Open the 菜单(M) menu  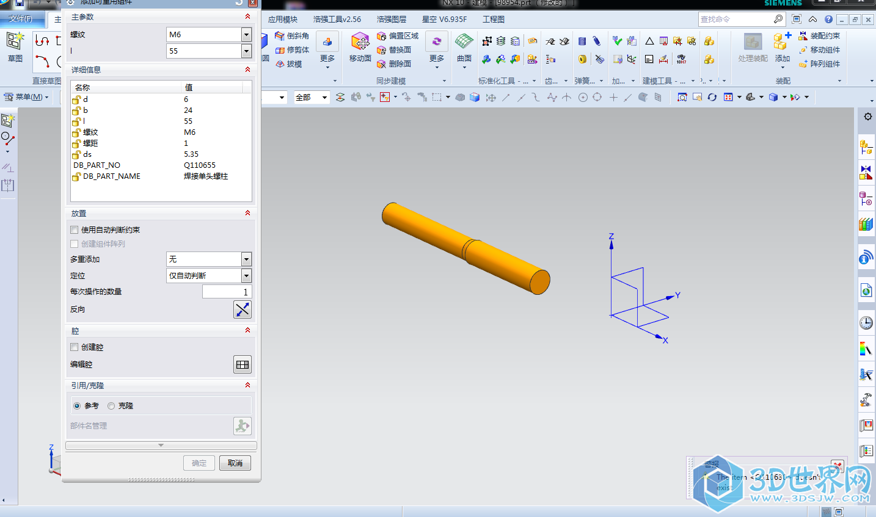pyautogui.click(x=26, y=97)
